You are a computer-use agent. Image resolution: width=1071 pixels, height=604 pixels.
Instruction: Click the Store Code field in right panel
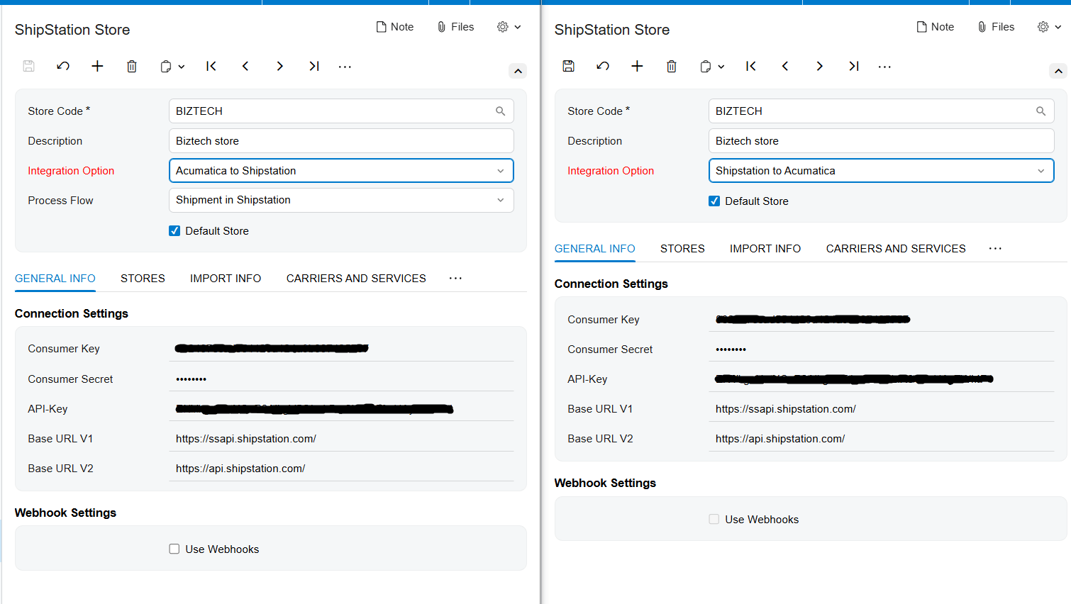coord(881,111)
